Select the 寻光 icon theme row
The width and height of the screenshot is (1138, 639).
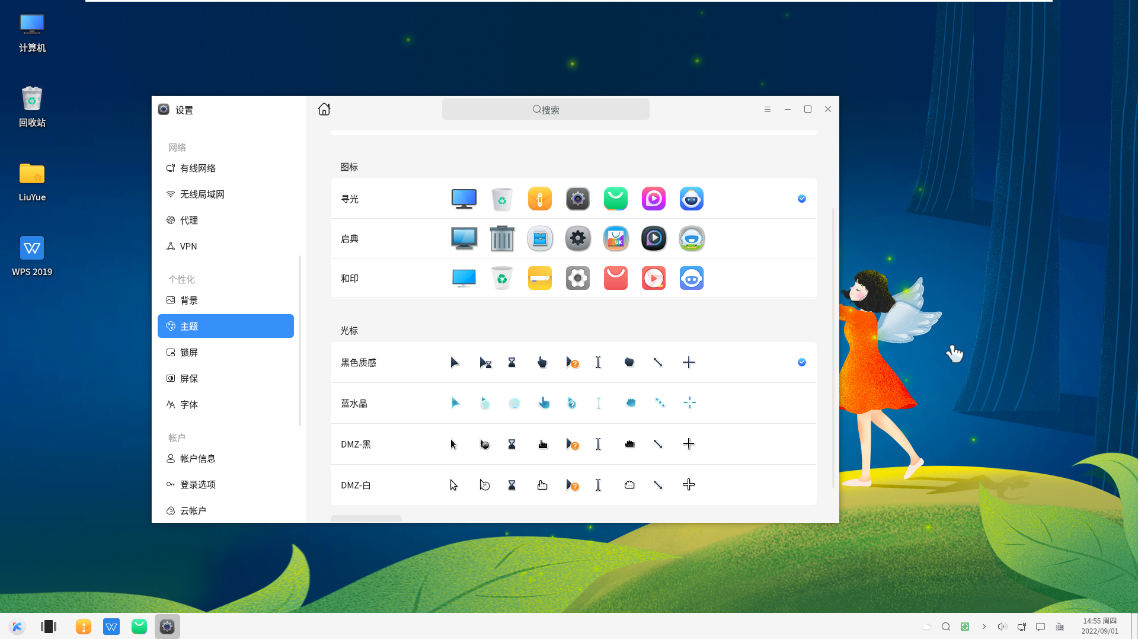click(573, 199)
